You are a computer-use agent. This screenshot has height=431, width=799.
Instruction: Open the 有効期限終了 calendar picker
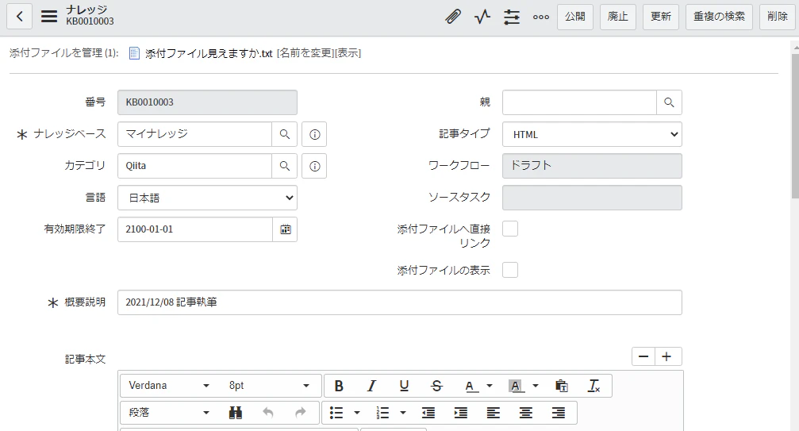coord(286,229)
